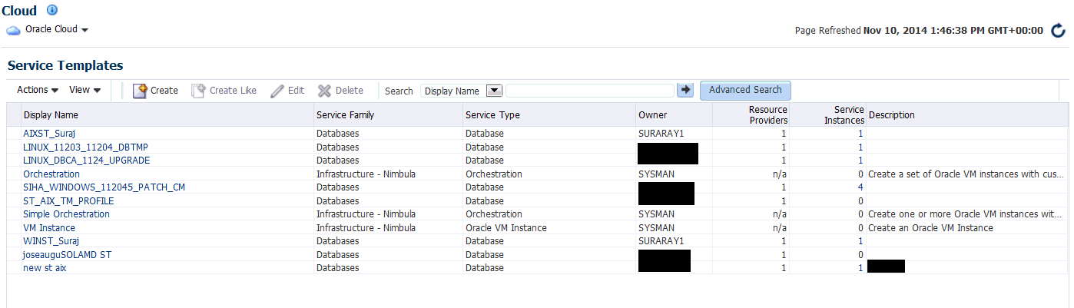
Task: Click the Edit toolbar button
Action: (x=288, y=91)
